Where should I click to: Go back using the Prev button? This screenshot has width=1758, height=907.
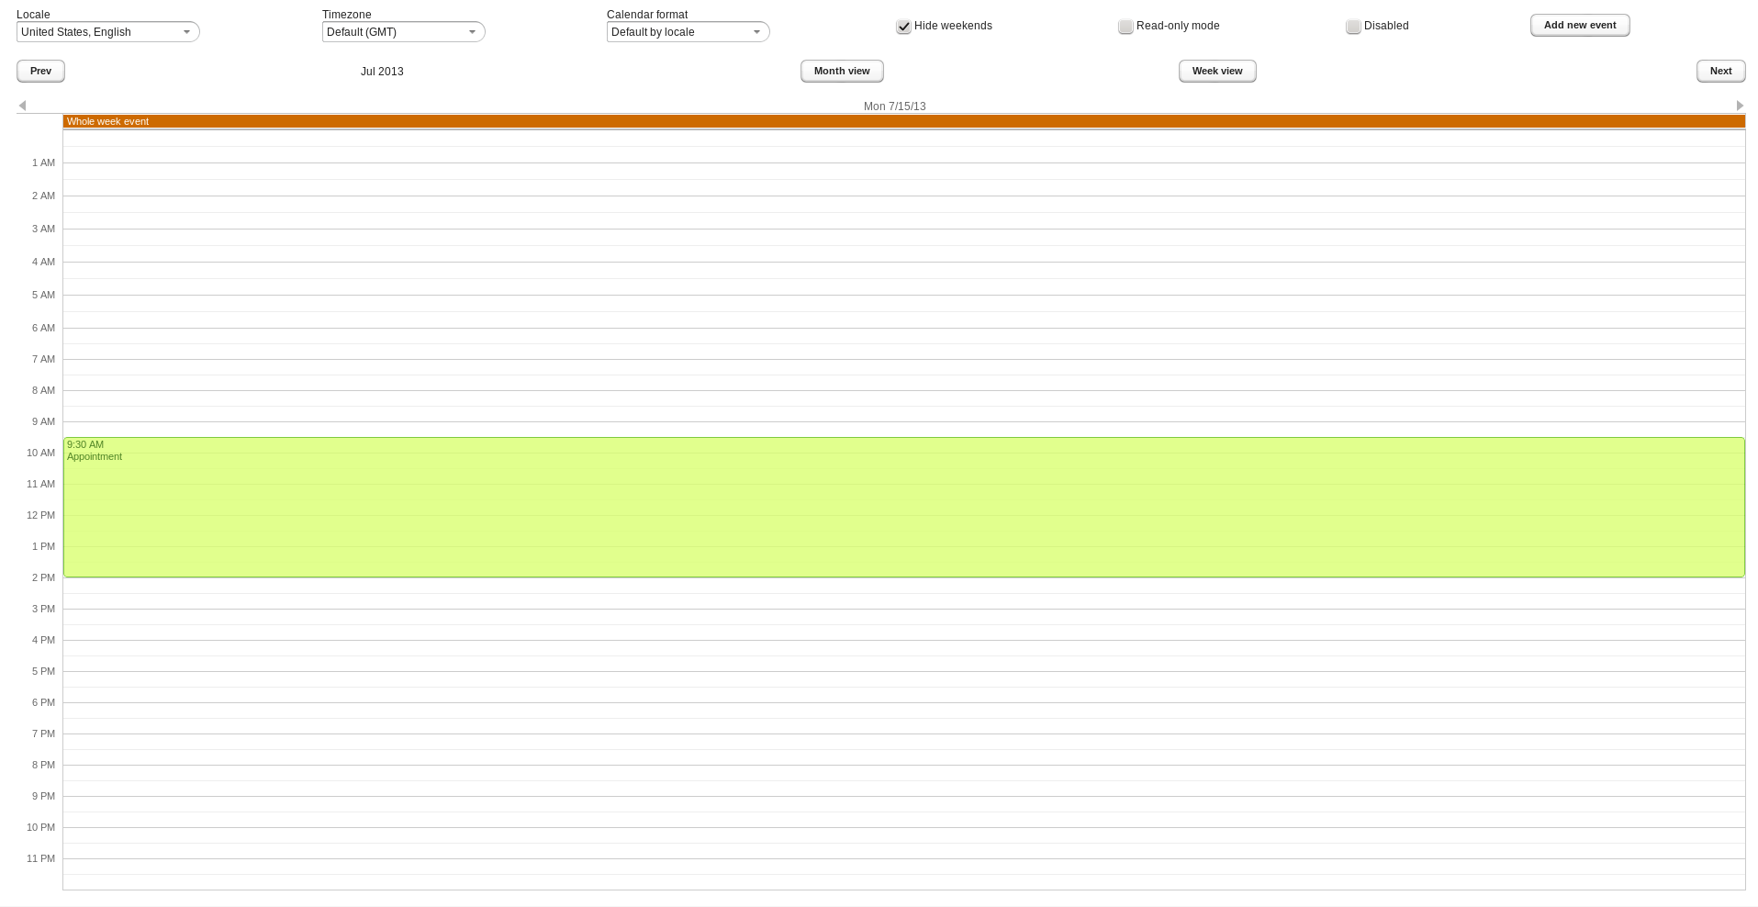39,71
